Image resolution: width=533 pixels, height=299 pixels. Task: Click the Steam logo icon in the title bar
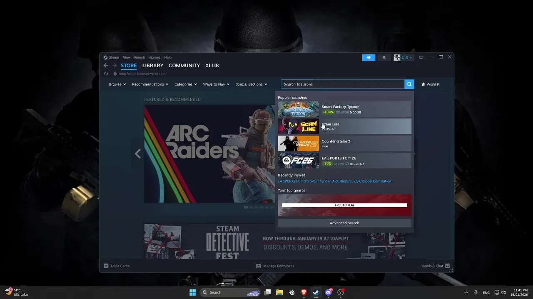(105, 58)
